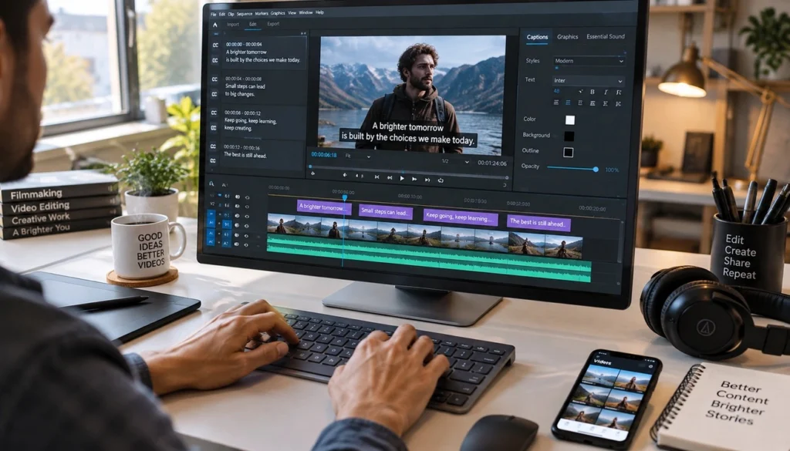Open the Sequence menu

point(245,14)
